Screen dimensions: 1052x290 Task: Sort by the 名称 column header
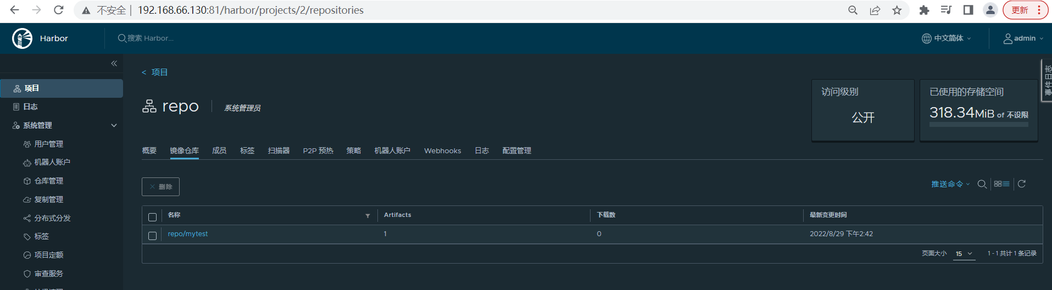[174, 215]
